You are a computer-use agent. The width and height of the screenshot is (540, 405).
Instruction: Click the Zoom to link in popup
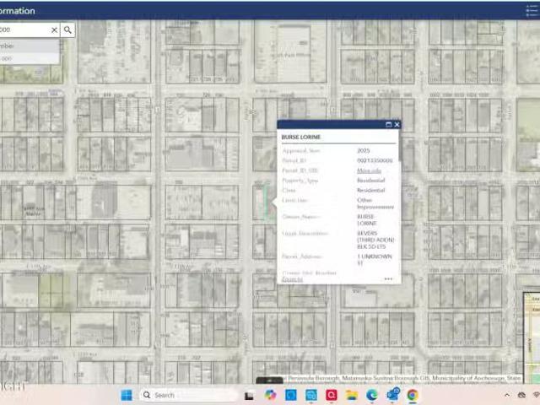tap(292, 278)
